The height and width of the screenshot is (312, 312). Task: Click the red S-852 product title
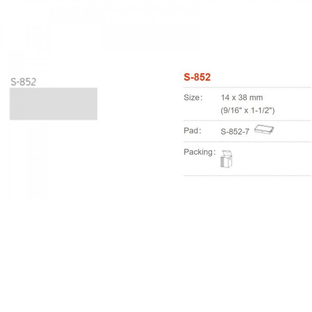pyautogui.click(x=197, y=77)
